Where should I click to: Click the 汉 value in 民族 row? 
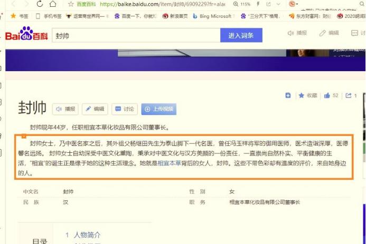[65, 202]
